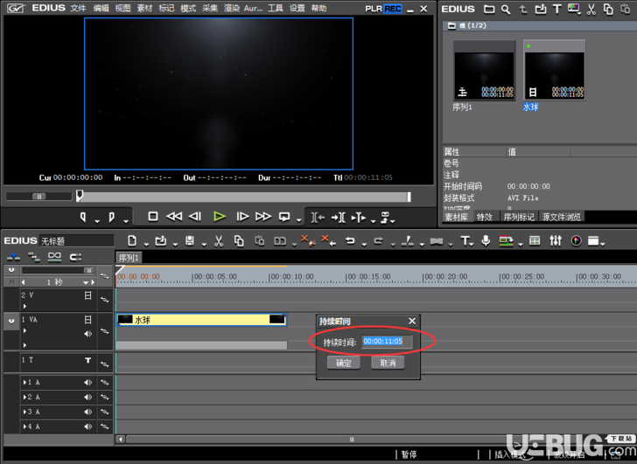Select the 序列1 thumbnail in the bin
637x464 pixels.
[x=484, y=71]
